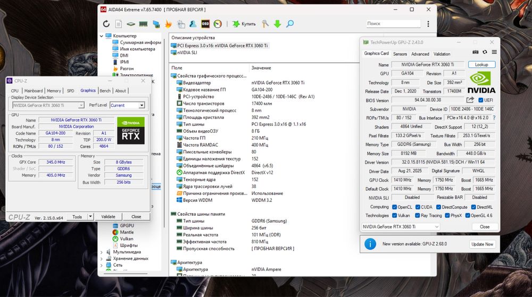Switch to the Bench tab in CPU-Z
Viewport: 532px width, 297px height.
tap(105, 91)
